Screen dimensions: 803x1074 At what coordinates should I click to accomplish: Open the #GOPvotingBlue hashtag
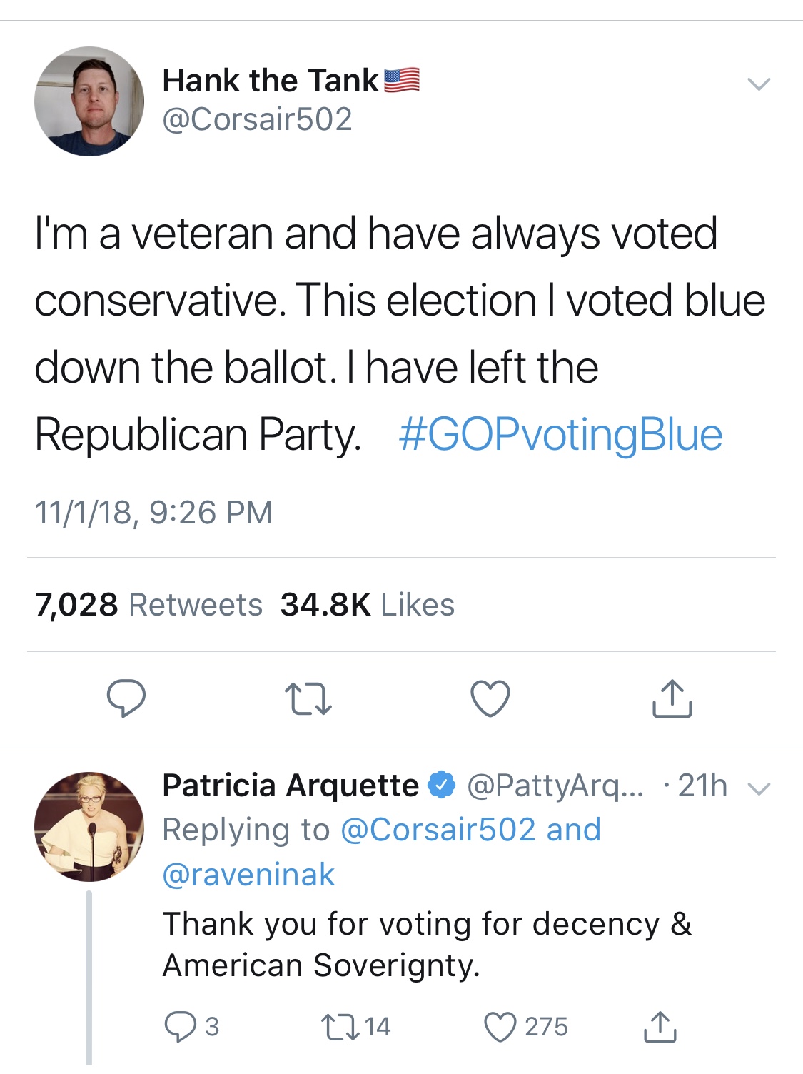click(560, 435)
